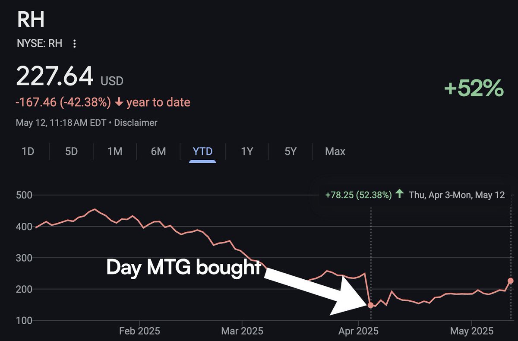Click the green up arrow in the tooltip
The height and width of the screenshot is (341, 518).
tap(400, 194)
